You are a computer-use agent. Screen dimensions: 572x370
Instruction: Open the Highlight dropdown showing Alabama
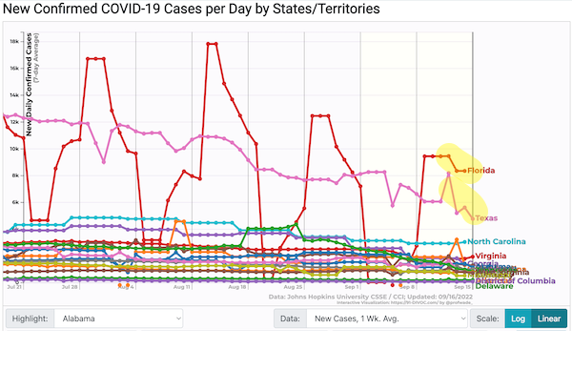(118, 319)
